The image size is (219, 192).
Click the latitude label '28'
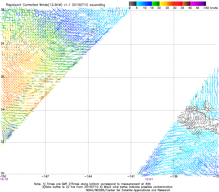(x=2, y=43)
